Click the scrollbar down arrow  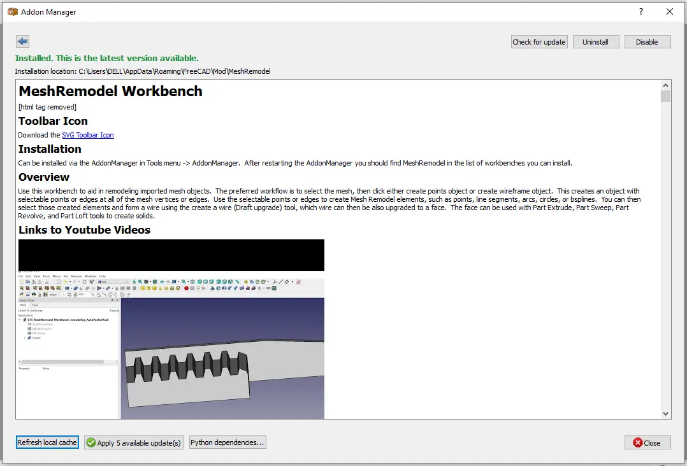pyautogui.click(x=665, y=414)
